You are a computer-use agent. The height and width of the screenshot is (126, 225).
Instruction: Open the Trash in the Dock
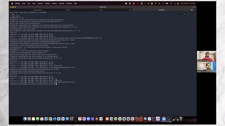(181, 119)
